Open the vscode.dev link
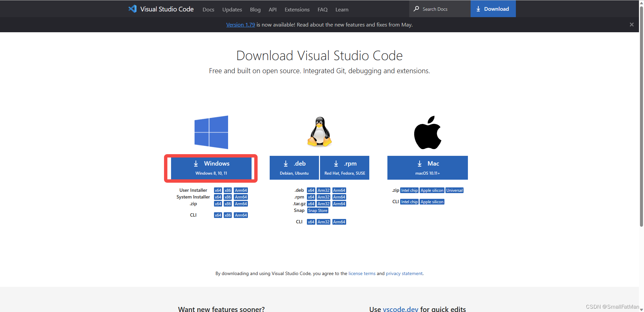The image size is (644, 312). point(400,309)
